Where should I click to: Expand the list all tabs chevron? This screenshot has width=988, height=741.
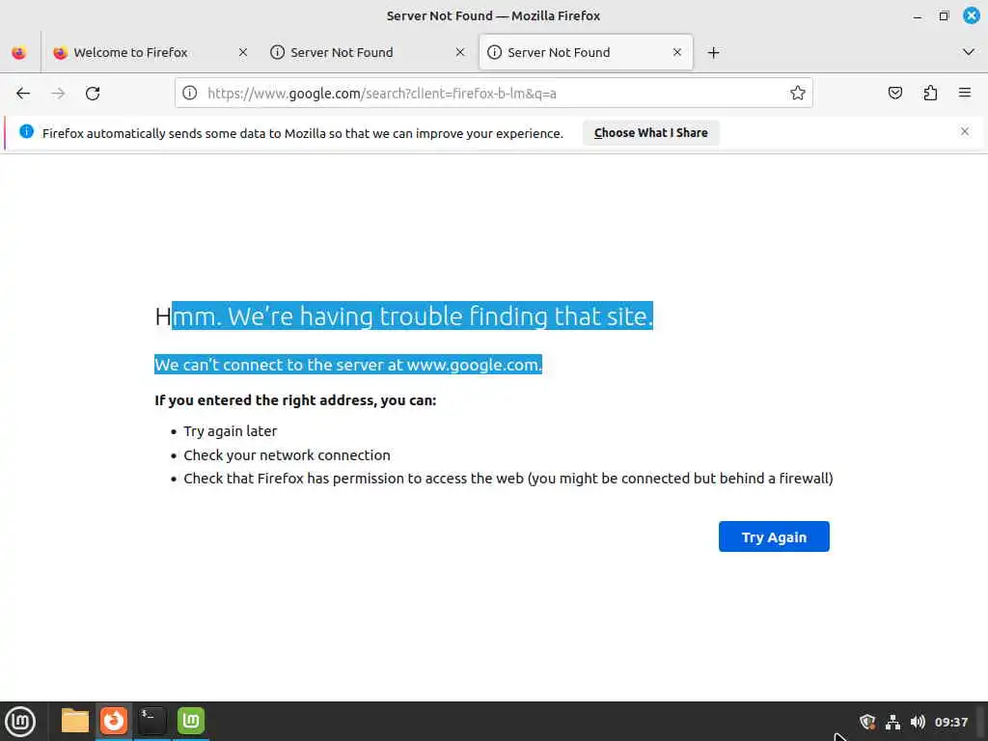click(969, 52)
